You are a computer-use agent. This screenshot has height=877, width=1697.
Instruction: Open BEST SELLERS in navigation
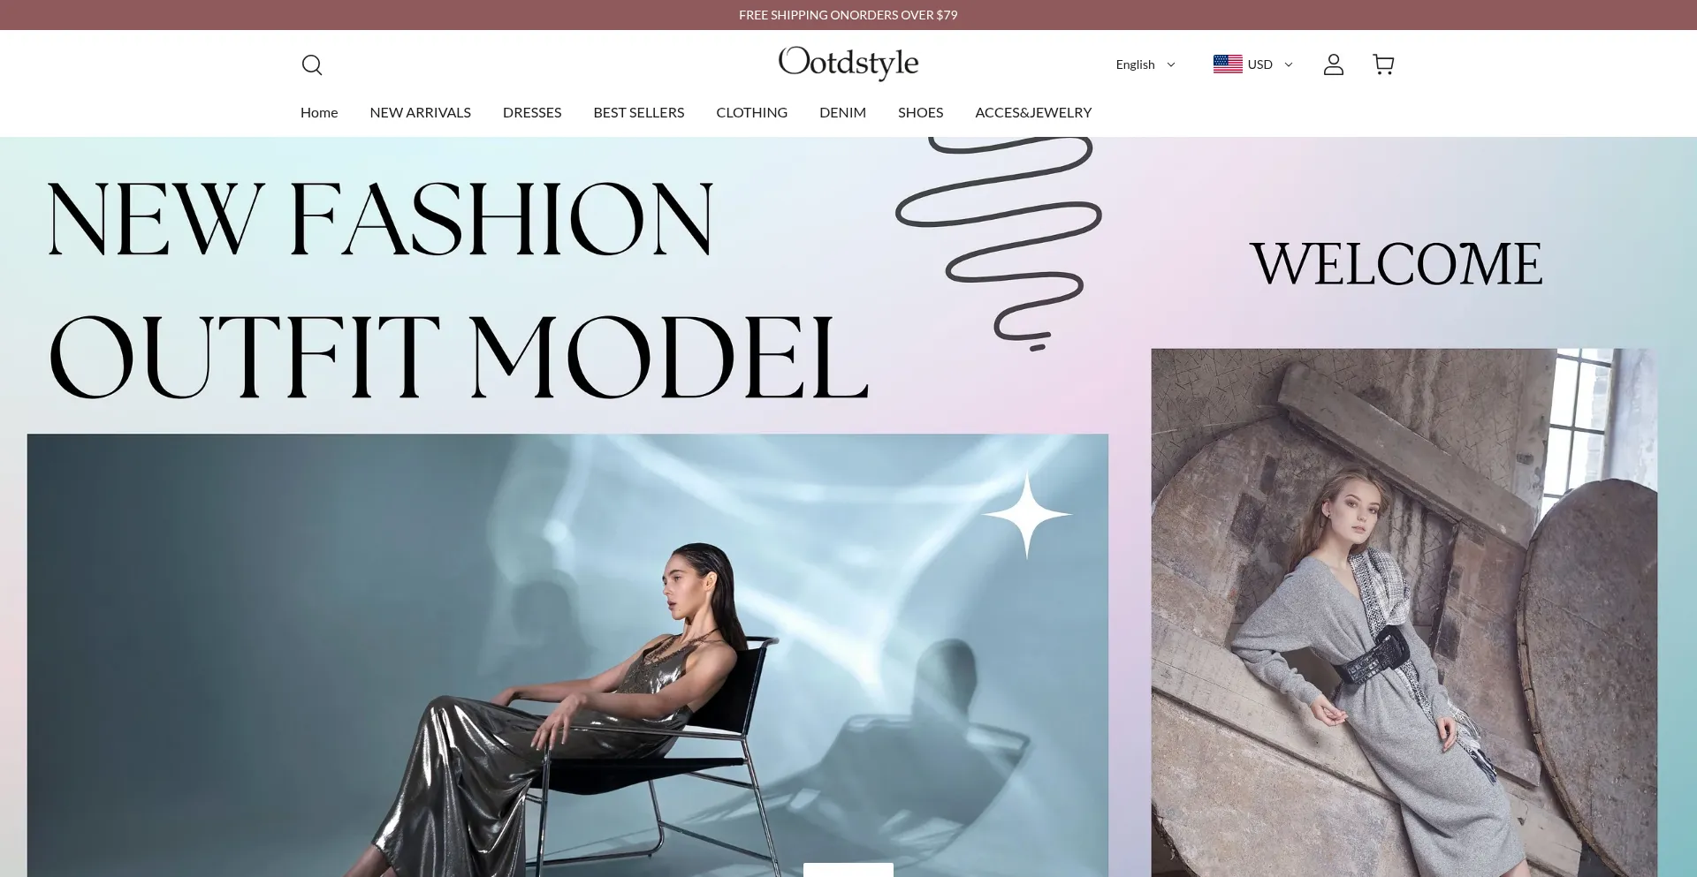[x=639, y=112]
